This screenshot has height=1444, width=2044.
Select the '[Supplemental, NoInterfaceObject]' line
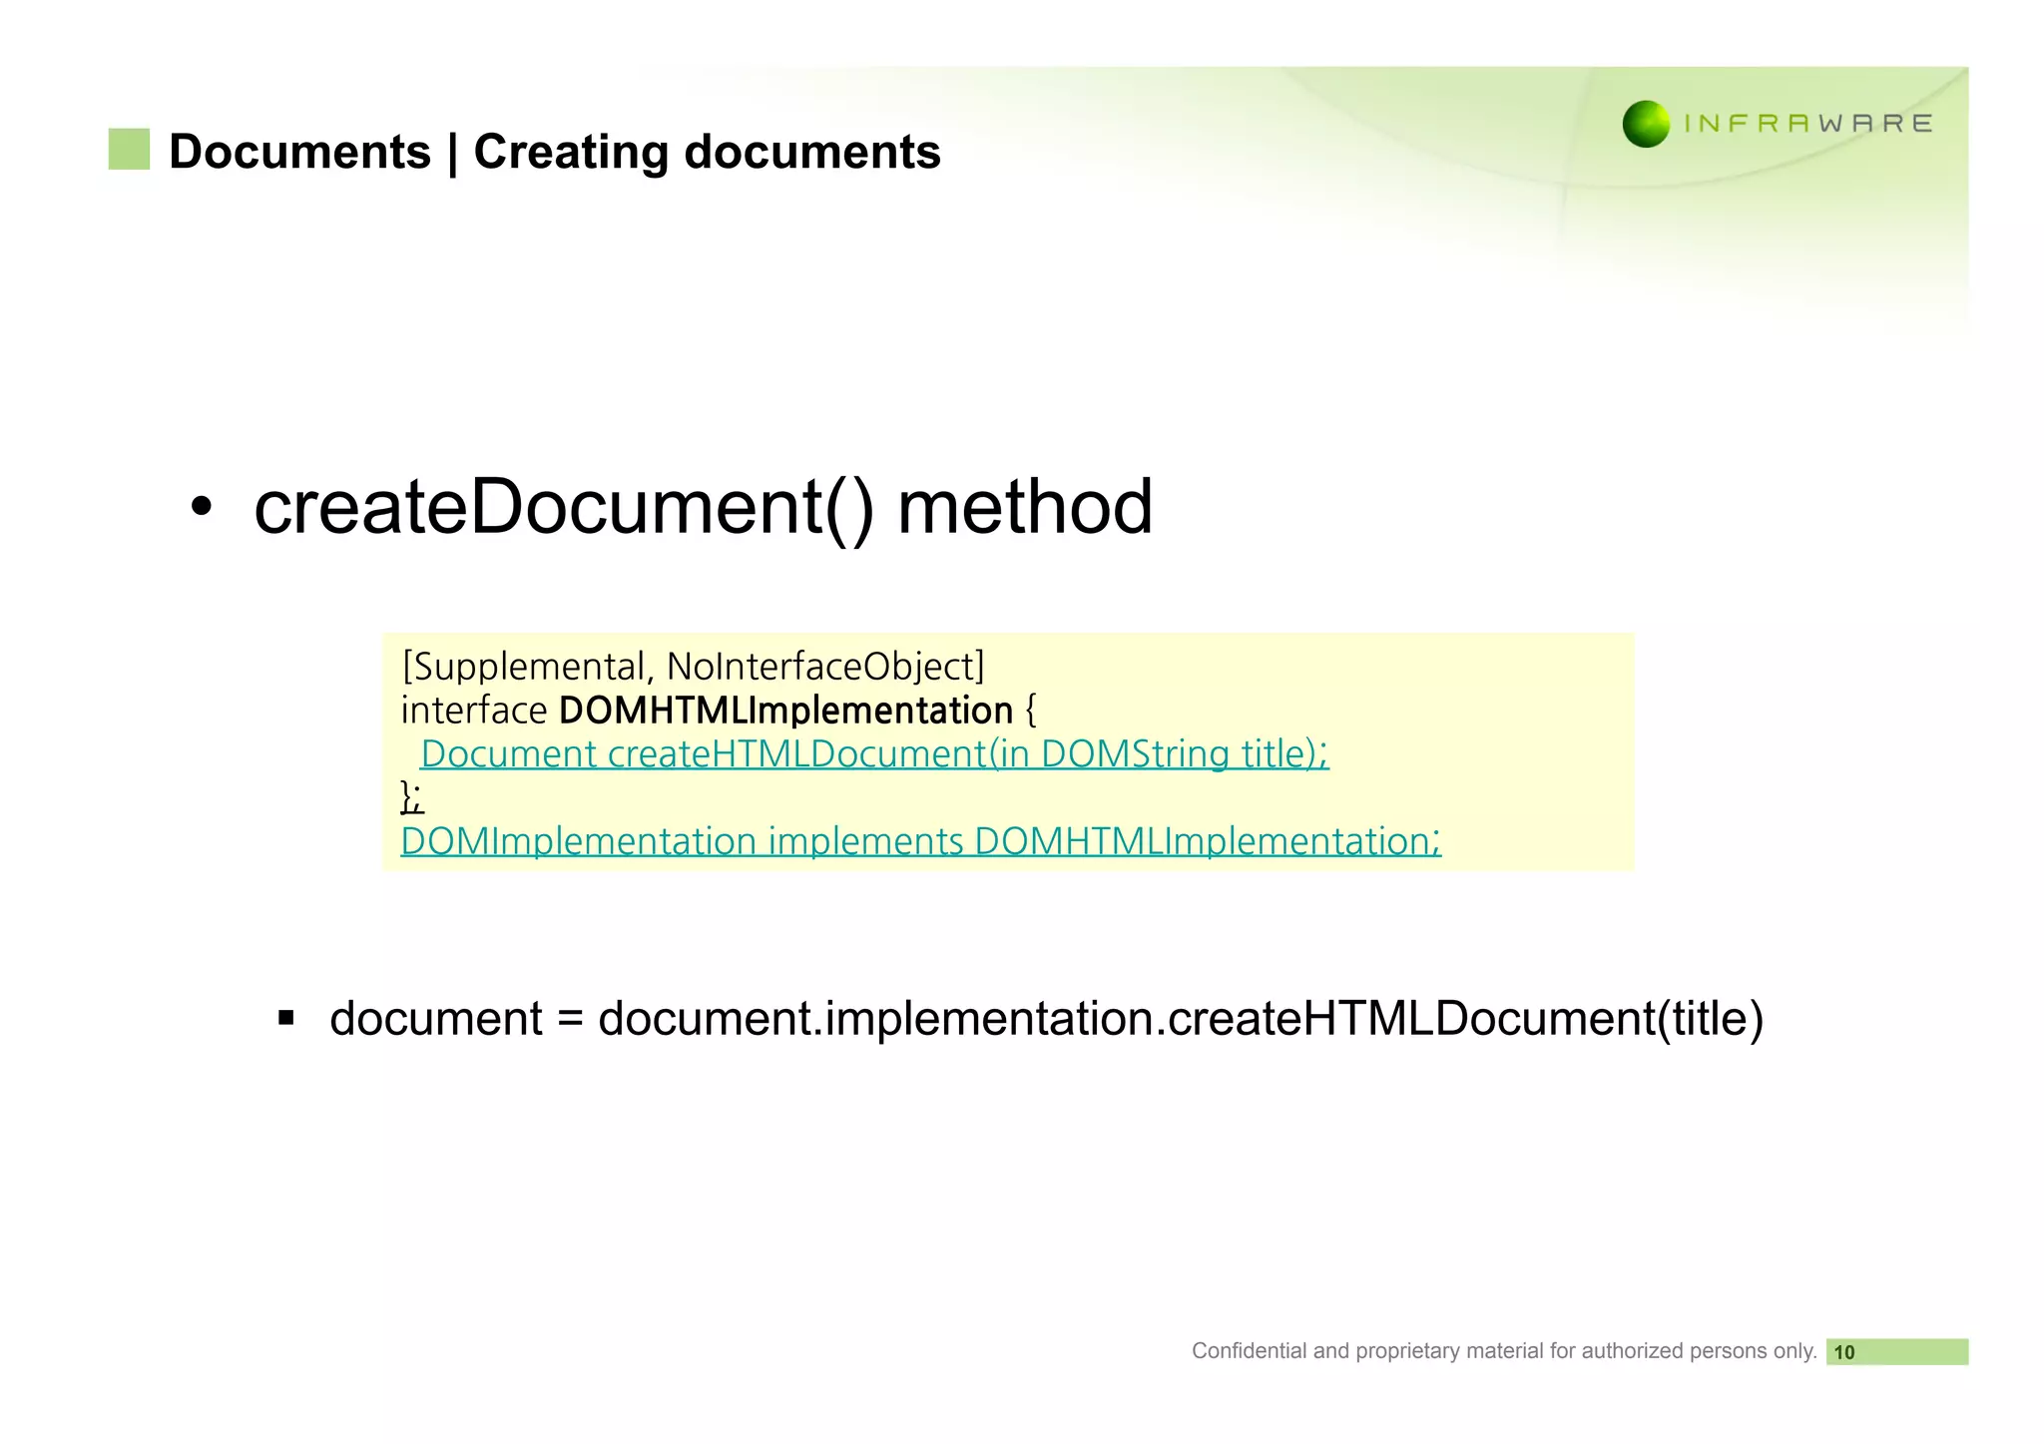tap(693, 667)
